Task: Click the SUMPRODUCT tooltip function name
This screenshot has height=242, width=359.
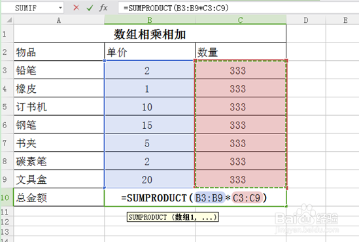Action: pos(148,217)
